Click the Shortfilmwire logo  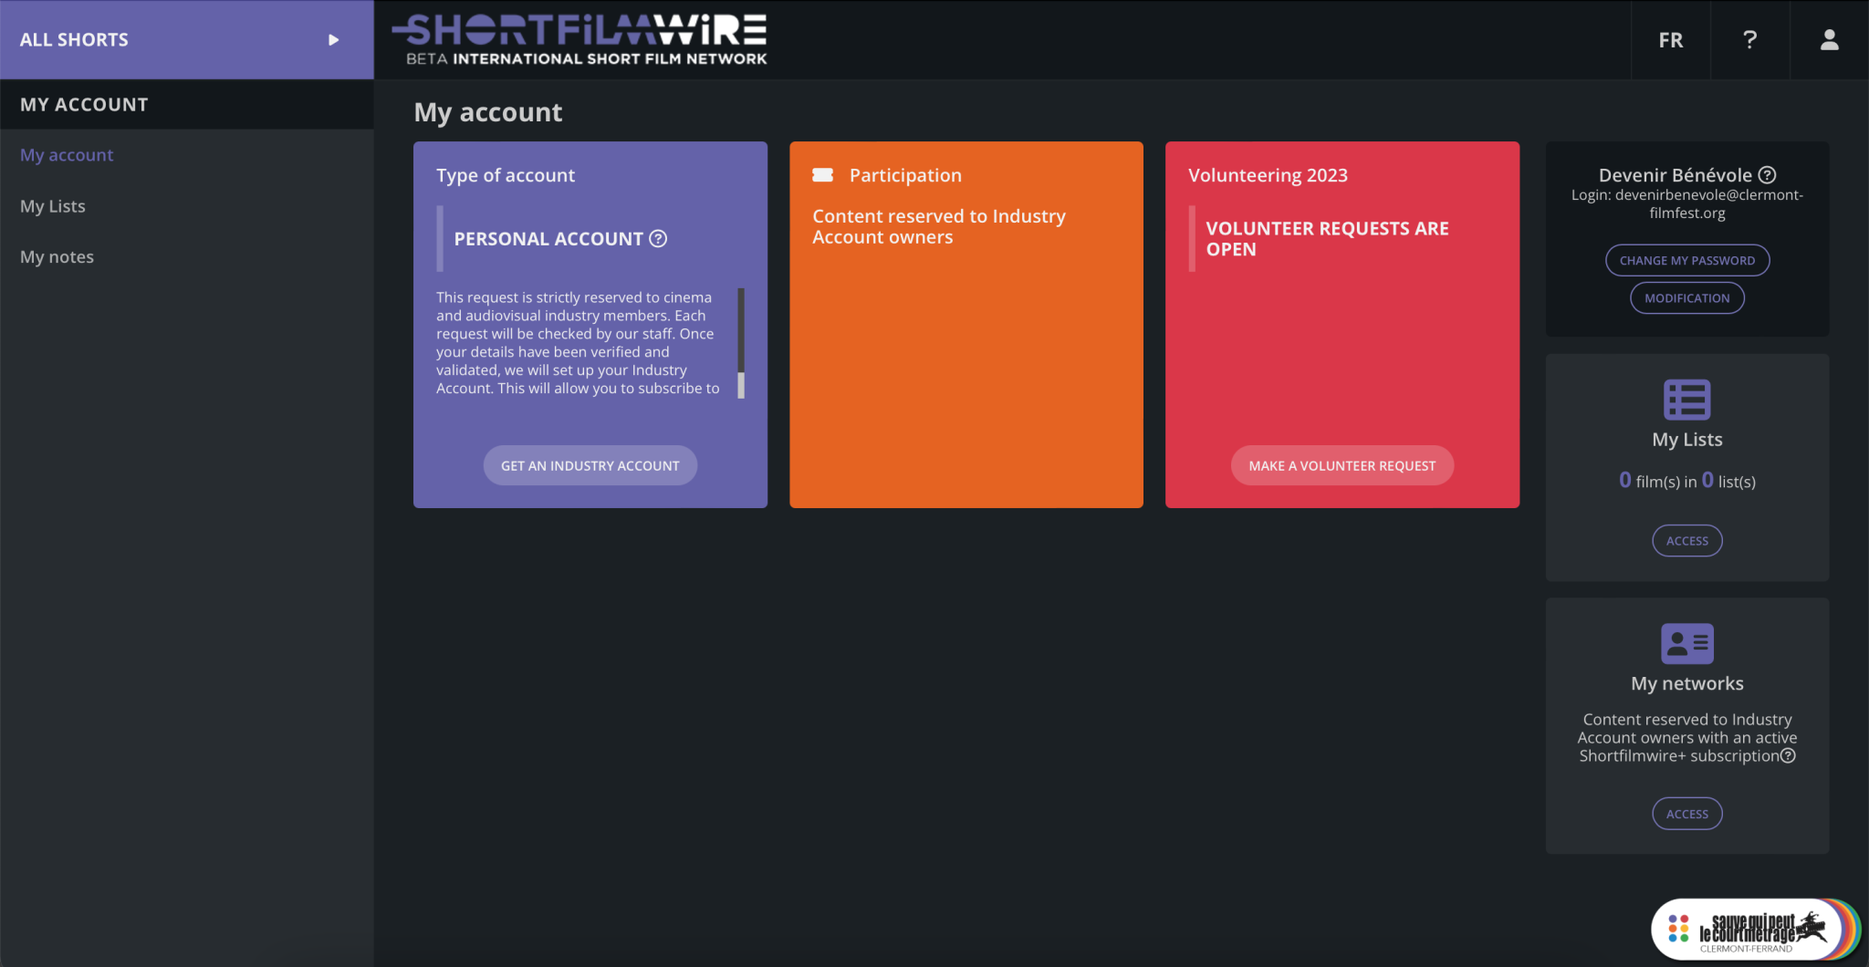pyautogui.click(x=579, y=39)
